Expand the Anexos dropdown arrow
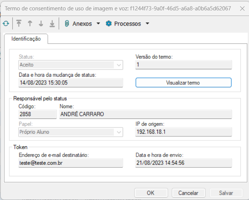Image resolution: width=249 pixels, height=200 pixels. (x=98, y=23)
